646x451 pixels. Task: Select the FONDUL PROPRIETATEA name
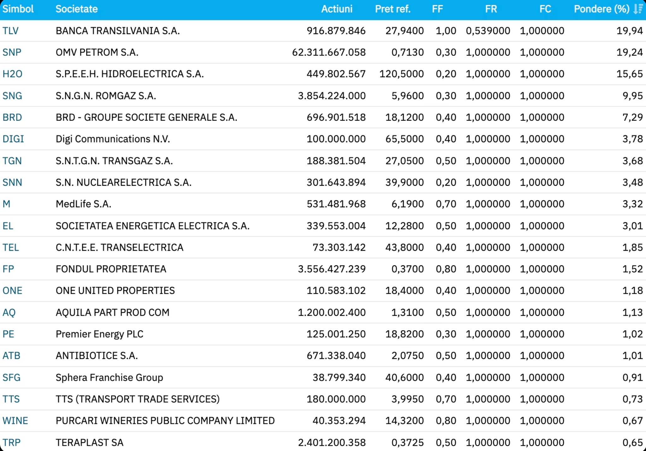(111, 269)
